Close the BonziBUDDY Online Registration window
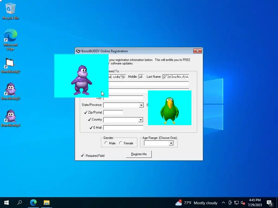The image size is (278, 208). click(198, 51)
